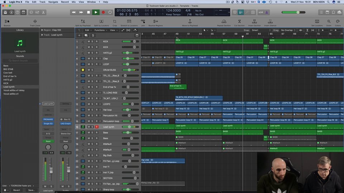Open the Track menu
This screenshot has height=193, width=344.
(x=42, y=2)
